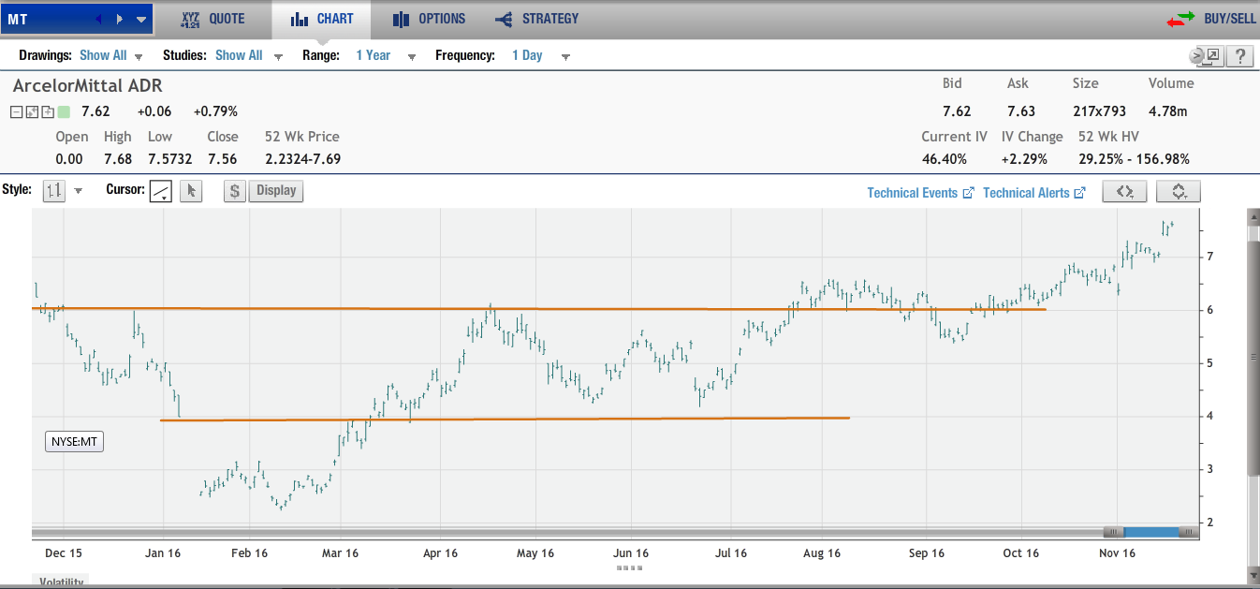The image size is (1260, 589).
Task: Click the High value 7.68
Action: click(118, 159)
